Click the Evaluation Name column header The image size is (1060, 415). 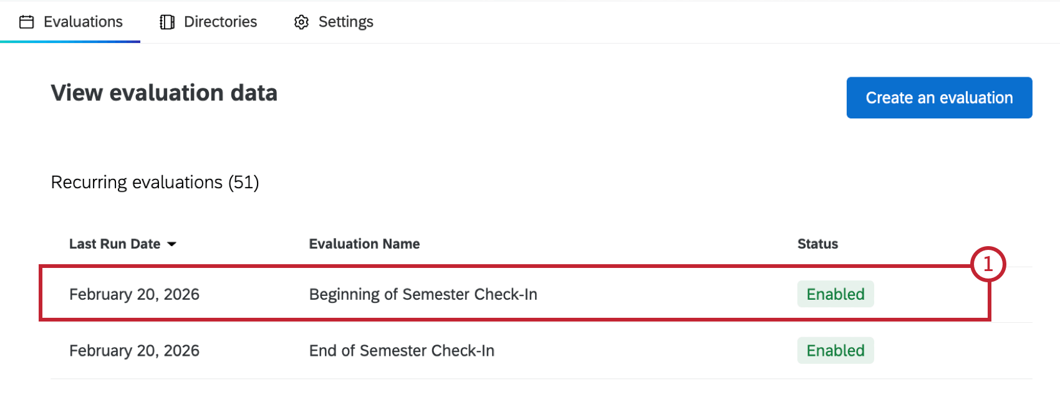(364, 244)
